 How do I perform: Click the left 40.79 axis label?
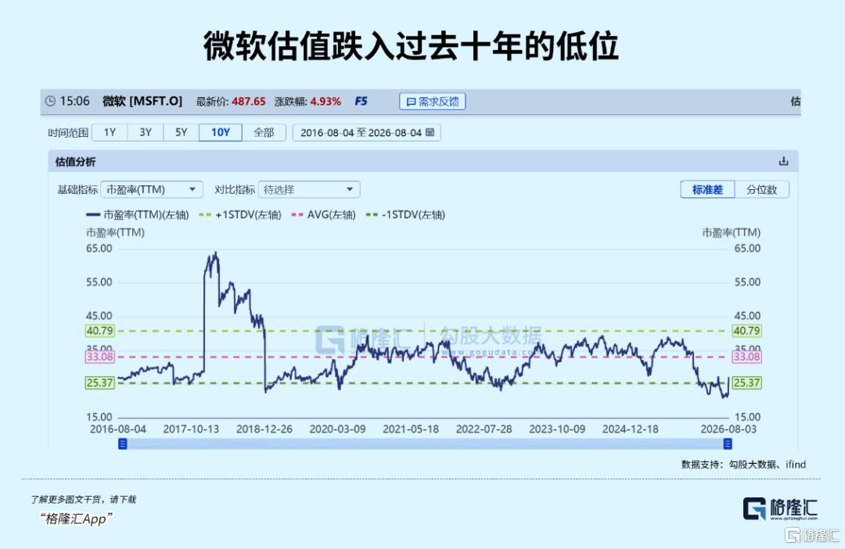(99, 331)
